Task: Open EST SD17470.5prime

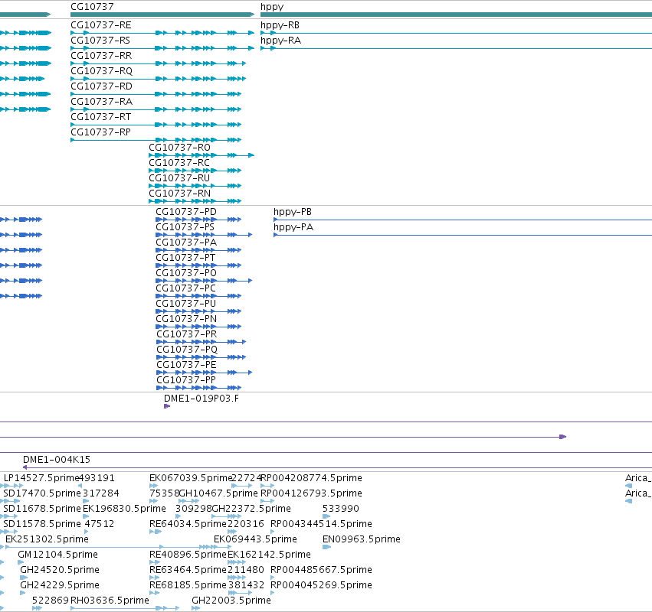Action: pos(42,493)
